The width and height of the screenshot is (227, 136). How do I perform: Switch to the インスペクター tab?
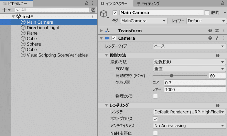tap(115, 3)
